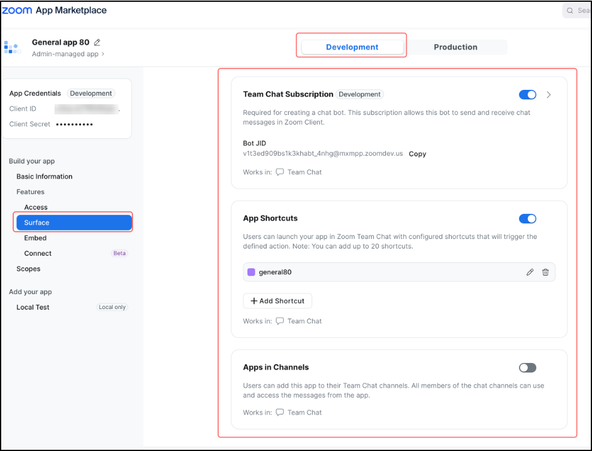This screenshot has height=451, width=592.
Task: Edit the general80 shortcut with the pencil icon
Action: click(530, 272)
